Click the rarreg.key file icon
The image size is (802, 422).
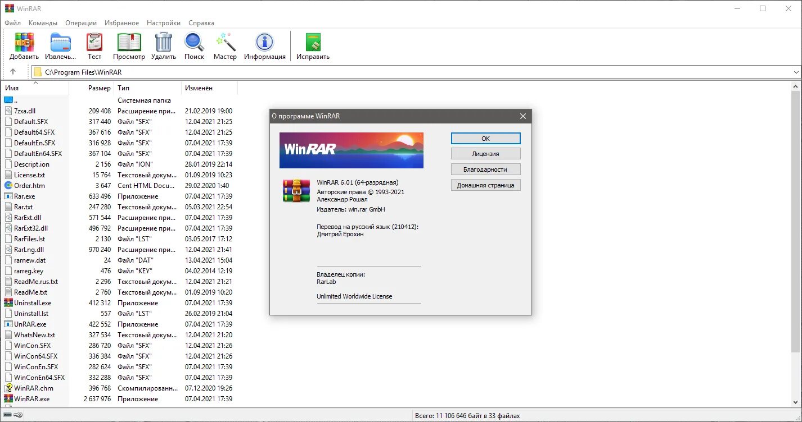point(8,271)
